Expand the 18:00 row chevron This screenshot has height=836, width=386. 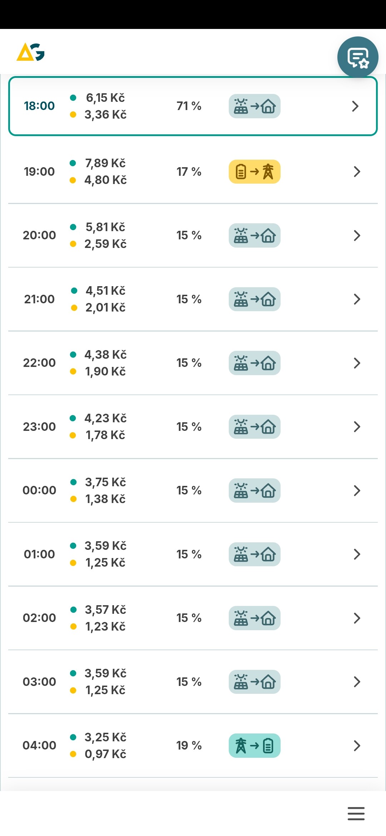pyautogui.click(x=355, y=106)
